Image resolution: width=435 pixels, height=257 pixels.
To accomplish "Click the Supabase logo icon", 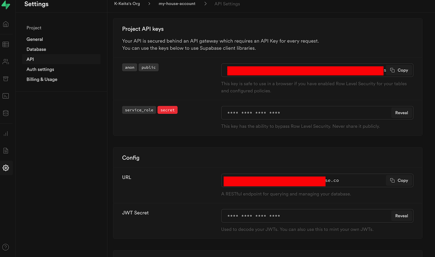I will (6, 5).
